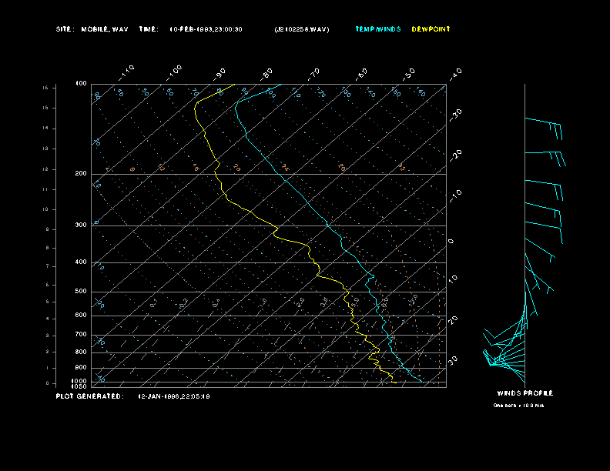Click the yellow DEWPOINT legend label
This screenshot has height=471, width=610.
(x=431, y=29)
